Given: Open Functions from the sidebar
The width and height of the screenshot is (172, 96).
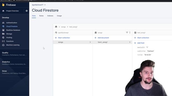Looking at the screenshot, I should (10, 41).
